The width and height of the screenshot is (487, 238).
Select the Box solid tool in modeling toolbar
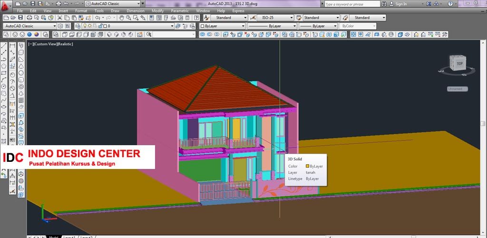tap(21, 52)
